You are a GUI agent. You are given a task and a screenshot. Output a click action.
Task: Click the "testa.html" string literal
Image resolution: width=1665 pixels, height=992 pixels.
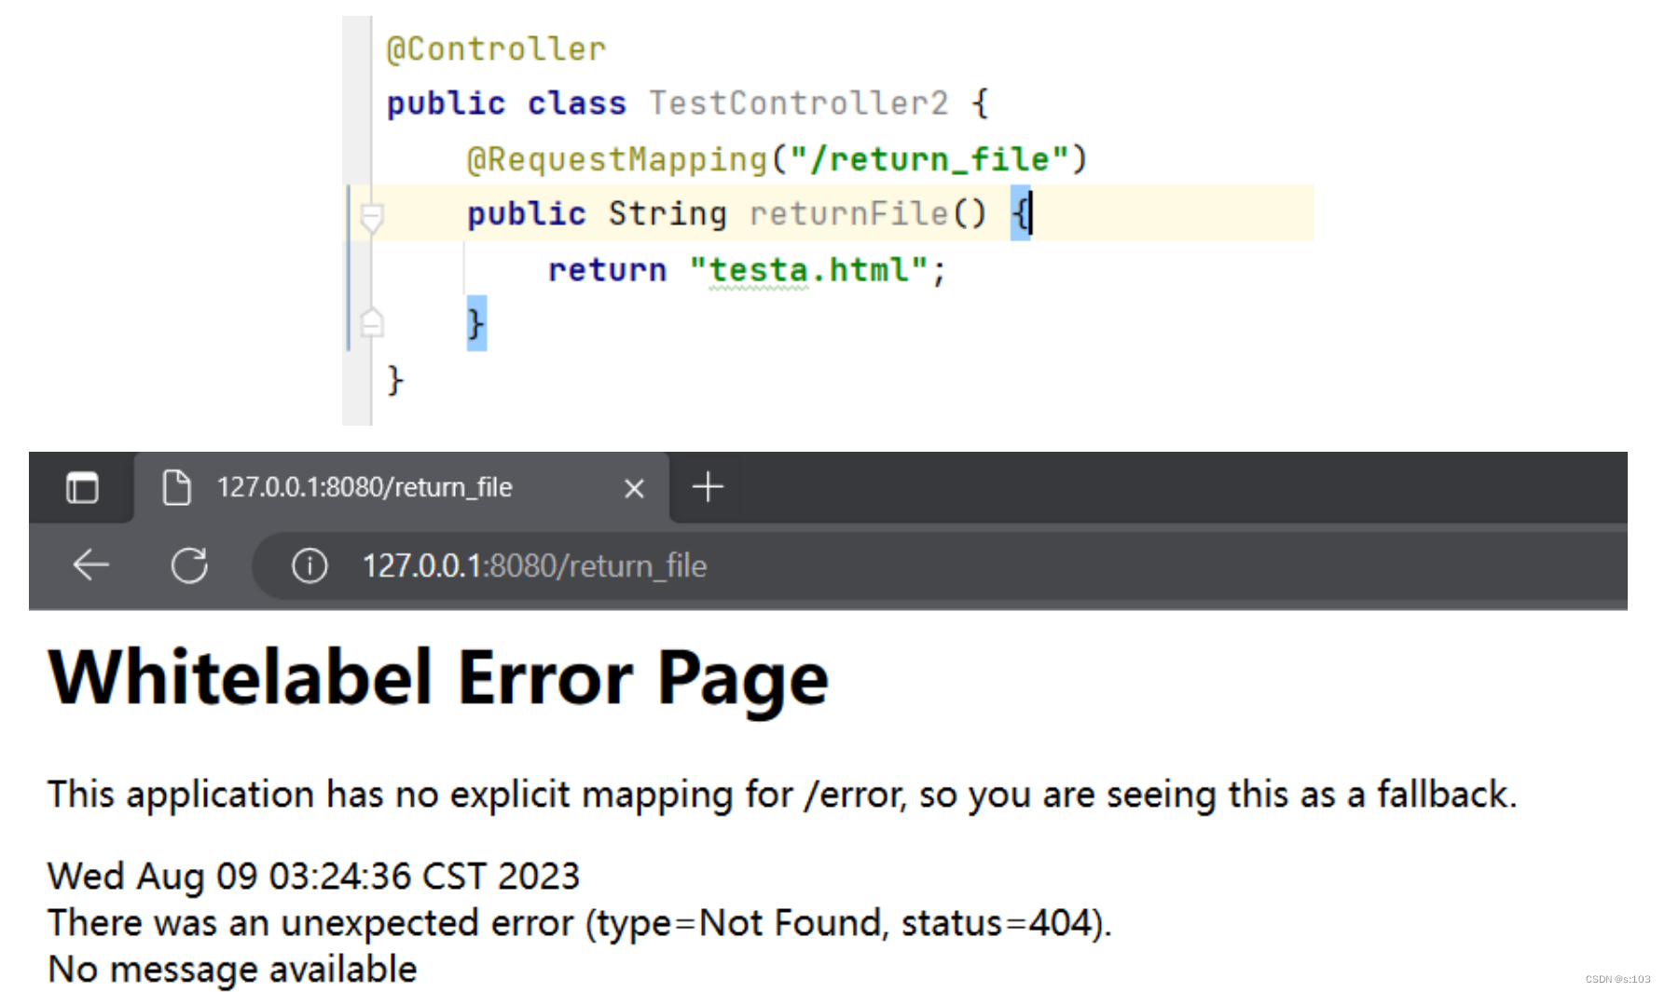(x=808, y=270)
